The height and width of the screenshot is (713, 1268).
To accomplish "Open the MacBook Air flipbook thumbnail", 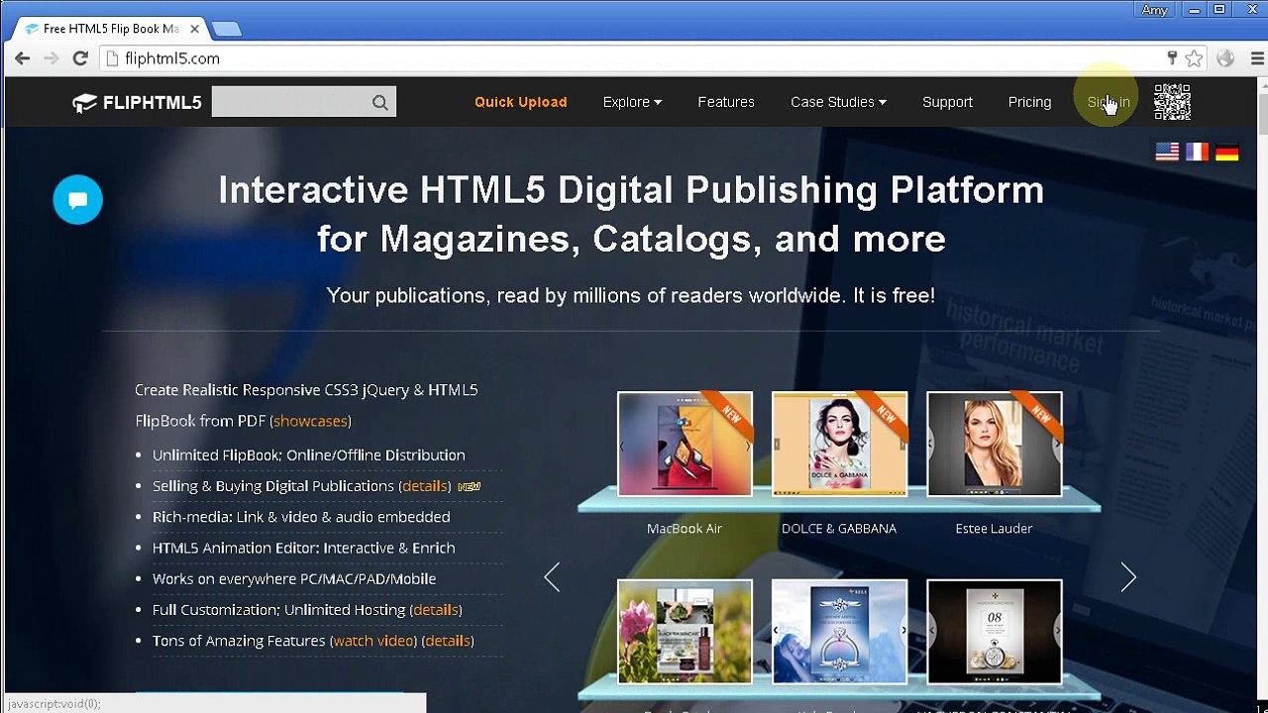I will pyautogui.click(x=685, y=444).
